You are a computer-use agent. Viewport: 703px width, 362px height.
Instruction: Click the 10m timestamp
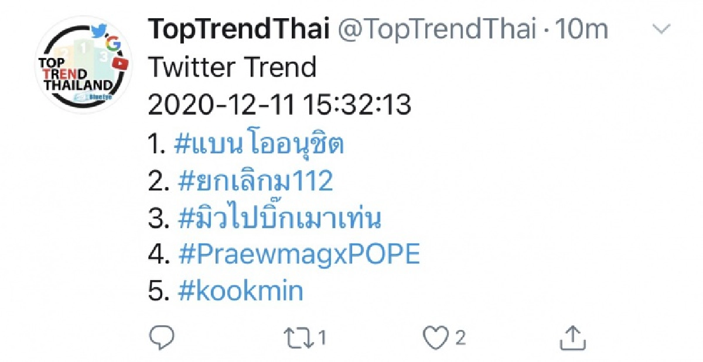click(x=577, y=28)
